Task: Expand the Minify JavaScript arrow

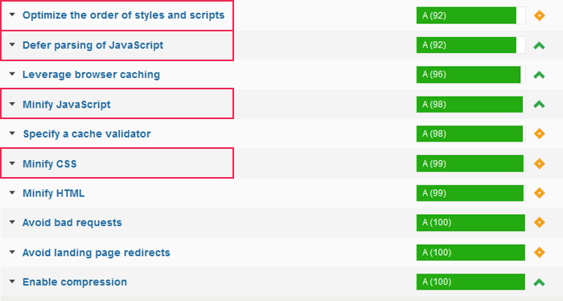Action: tap(12, 104)
